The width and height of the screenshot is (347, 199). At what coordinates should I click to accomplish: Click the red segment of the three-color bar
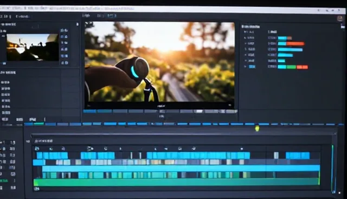pyautogui.click(x=302, y=67)
